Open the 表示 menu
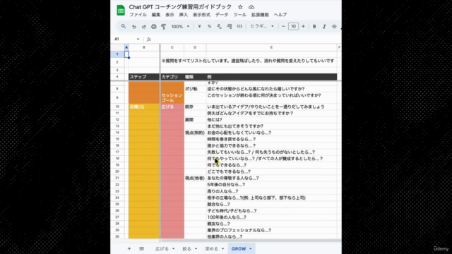Viewport: 452px width, 254px height. pos(169,15)
